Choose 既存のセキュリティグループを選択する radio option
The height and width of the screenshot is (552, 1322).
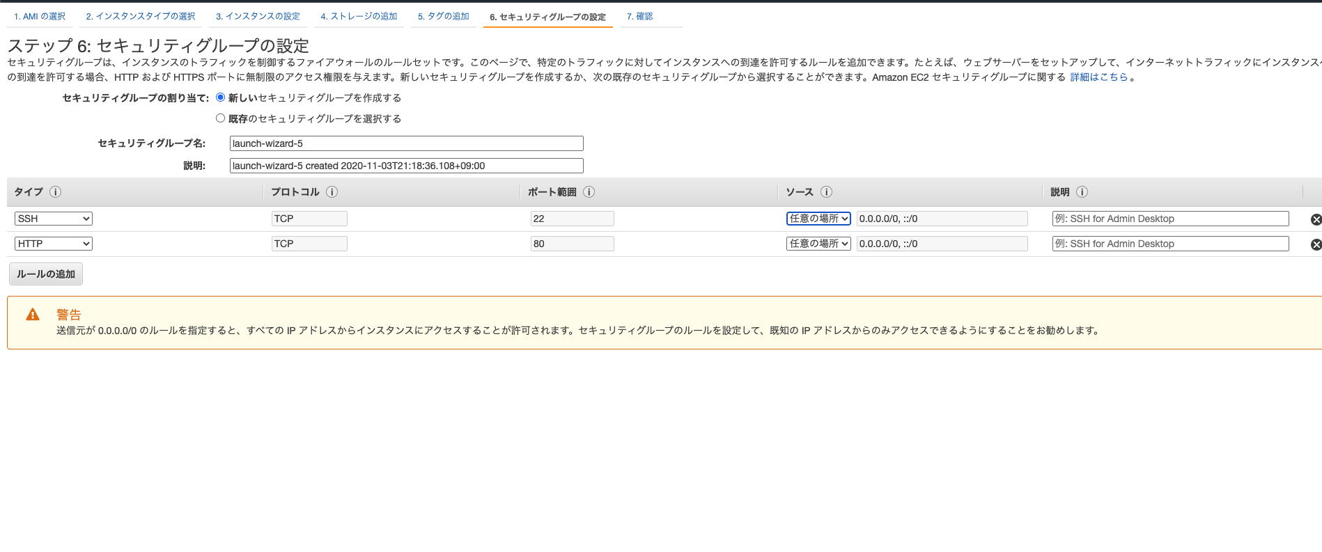pyautogui.click(x=221, y=118)
